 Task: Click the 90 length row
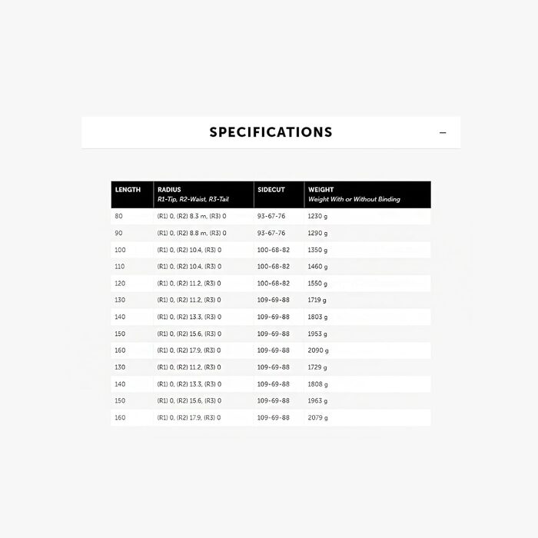tap(271, 233)
